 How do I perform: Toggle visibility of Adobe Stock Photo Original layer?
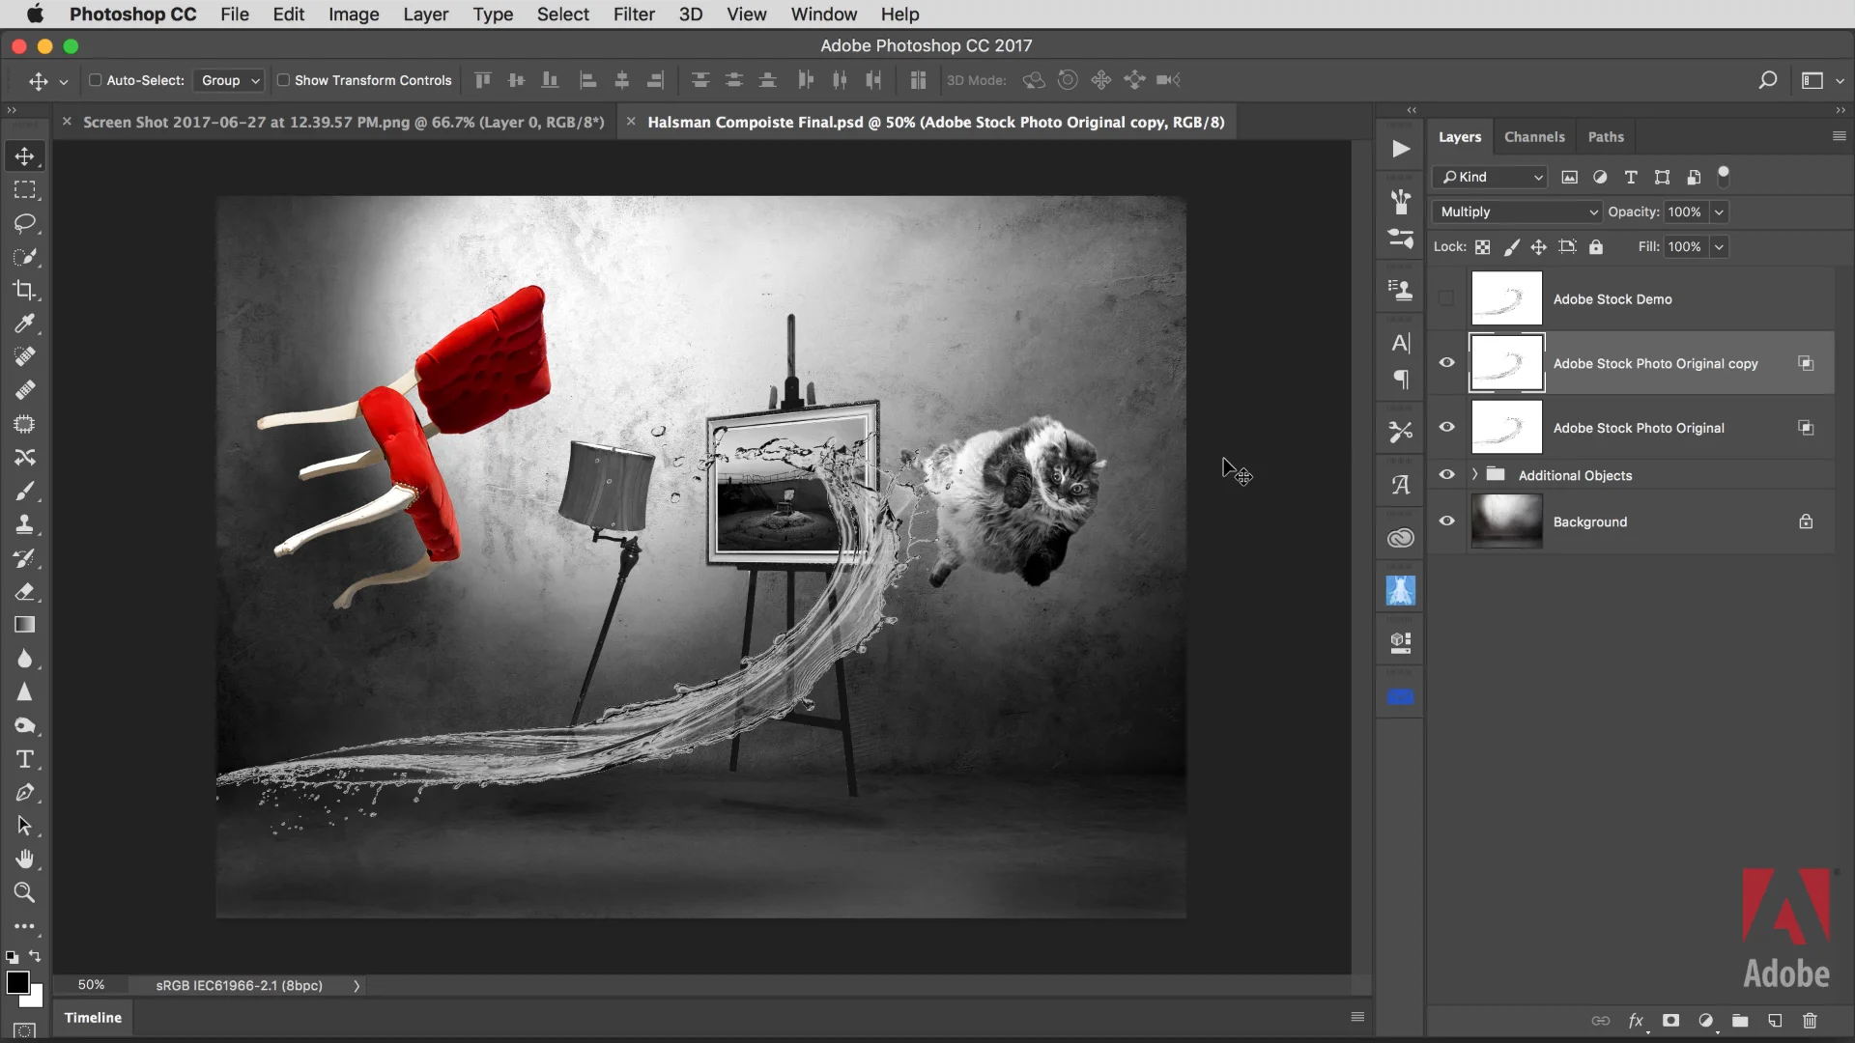pyautogui.click(x=1446, y=427)
